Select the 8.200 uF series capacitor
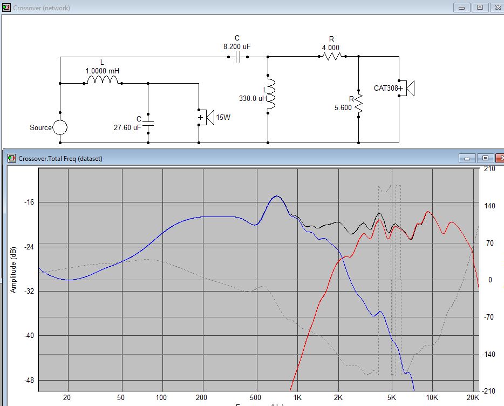 [237, 57]
